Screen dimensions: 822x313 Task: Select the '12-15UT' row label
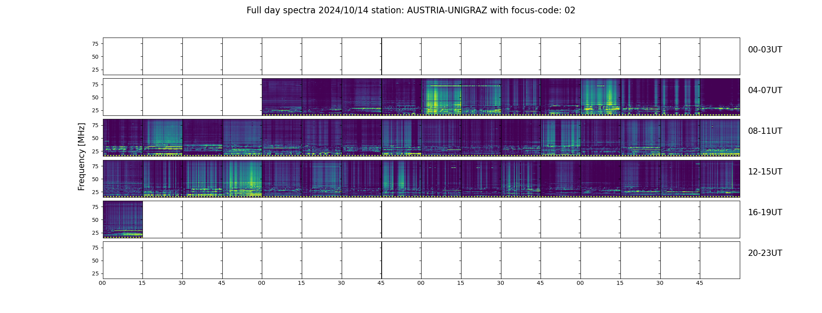(x=765, y=172)
